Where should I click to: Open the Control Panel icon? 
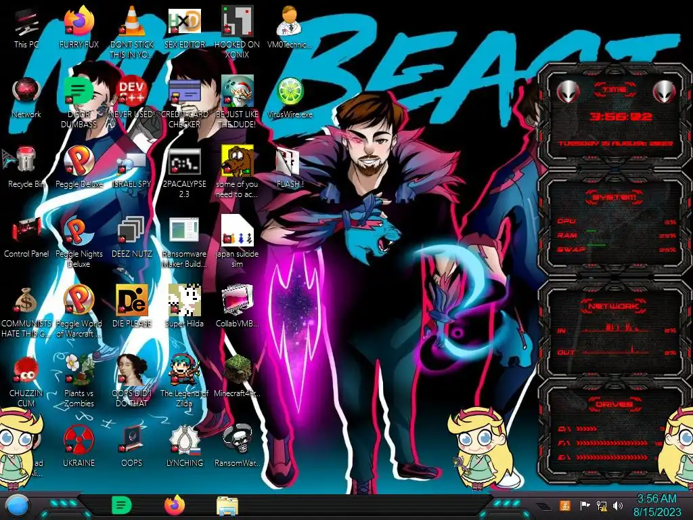26,238
